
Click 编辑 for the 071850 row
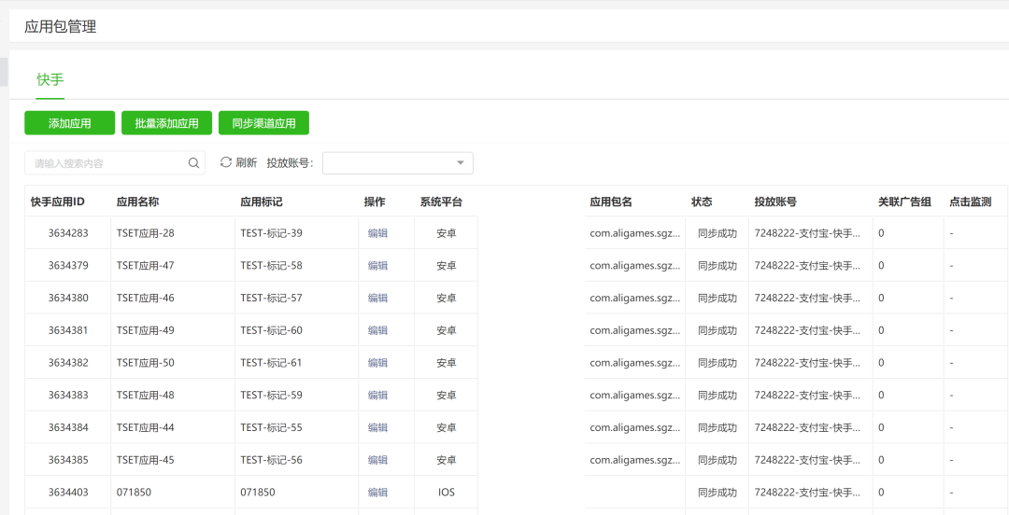(377, 493)
